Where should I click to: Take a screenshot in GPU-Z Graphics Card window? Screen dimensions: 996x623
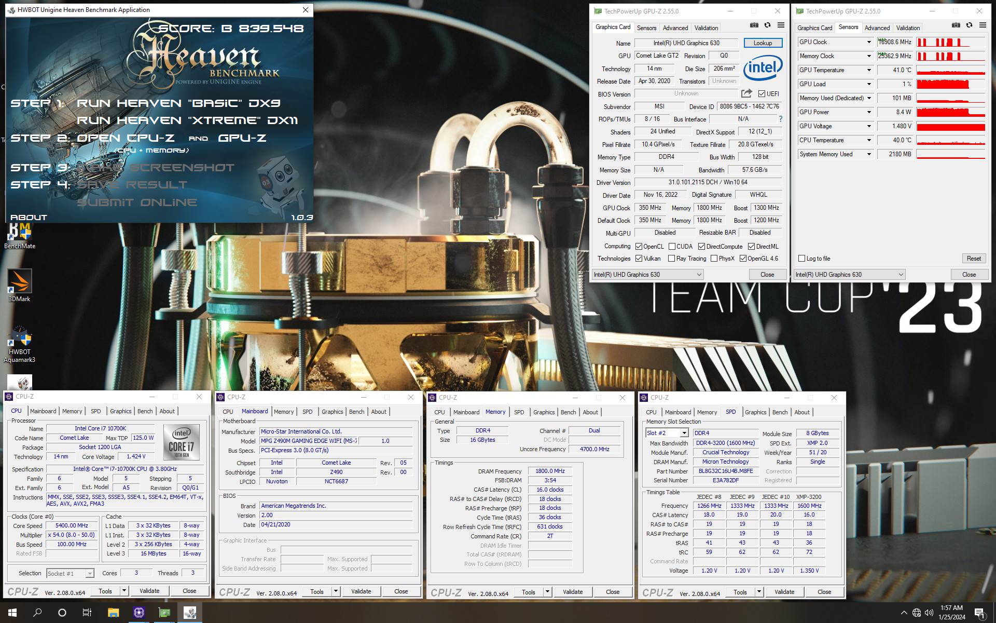pyautogui.click(x=754, y=25)
